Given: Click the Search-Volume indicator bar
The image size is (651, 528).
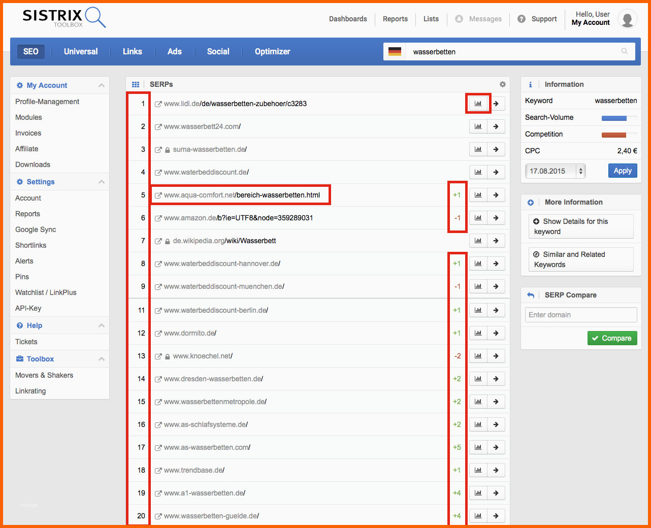Looking at the screenshot, I should (x=619, y=118).
